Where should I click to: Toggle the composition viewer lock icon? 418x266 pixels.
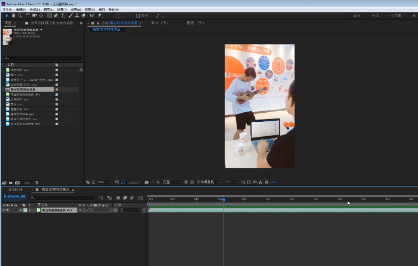coord(98,23)
